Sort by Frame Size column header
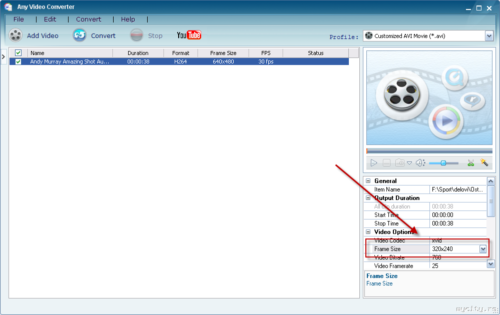This screenshot has width=500, height=315. [223, 53]
